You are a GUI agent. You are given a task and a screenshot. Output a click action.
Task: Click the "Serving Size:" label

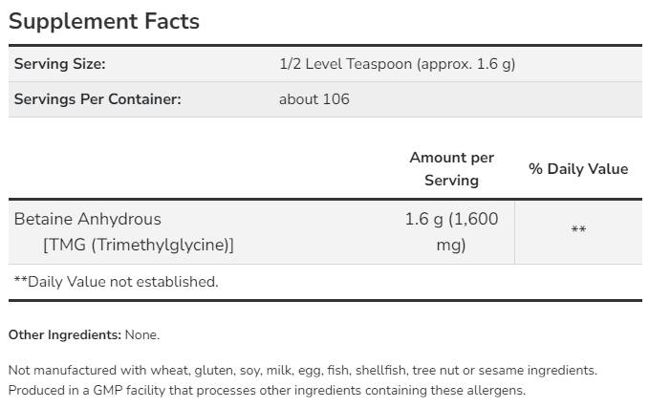pos(59,64)
